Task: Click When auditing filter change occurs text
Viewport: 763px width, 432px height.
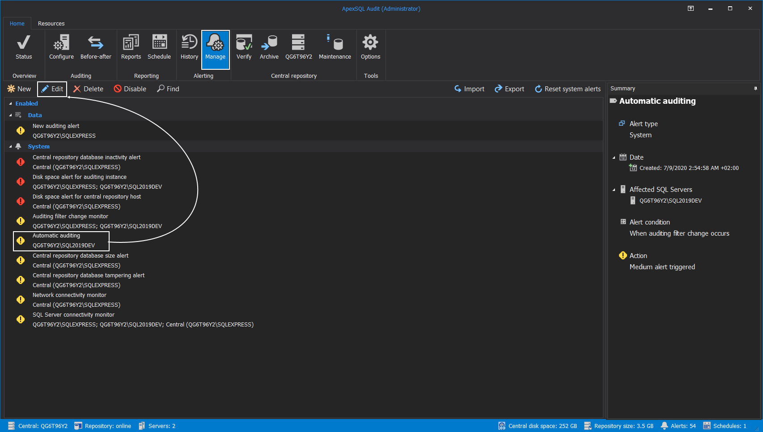Action: (x=679, y=233)
